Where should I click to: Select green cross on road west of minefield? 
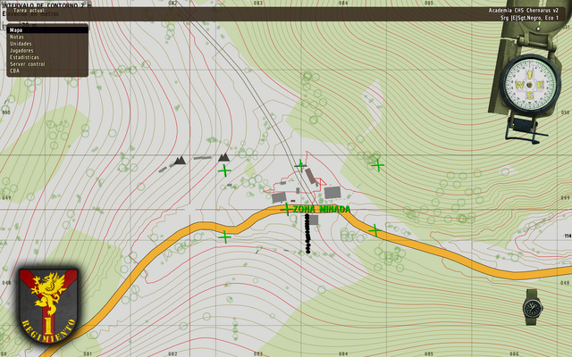click(224, 237)
